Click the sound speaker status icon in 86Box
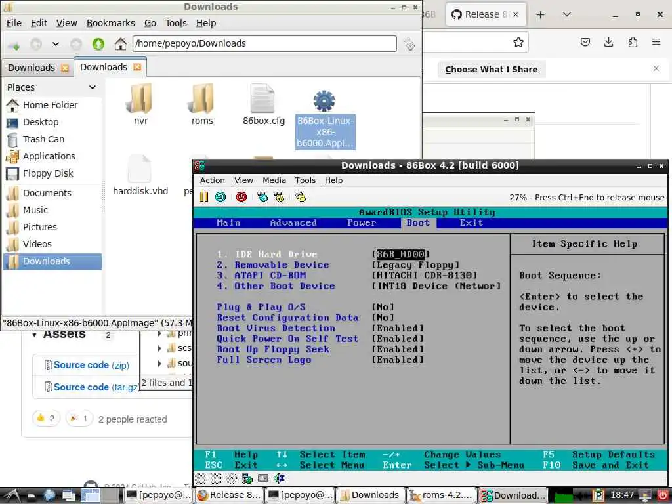 click(x=279, y=478)
